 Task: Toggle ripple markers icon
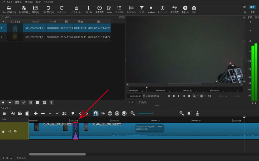coord(124,113)
